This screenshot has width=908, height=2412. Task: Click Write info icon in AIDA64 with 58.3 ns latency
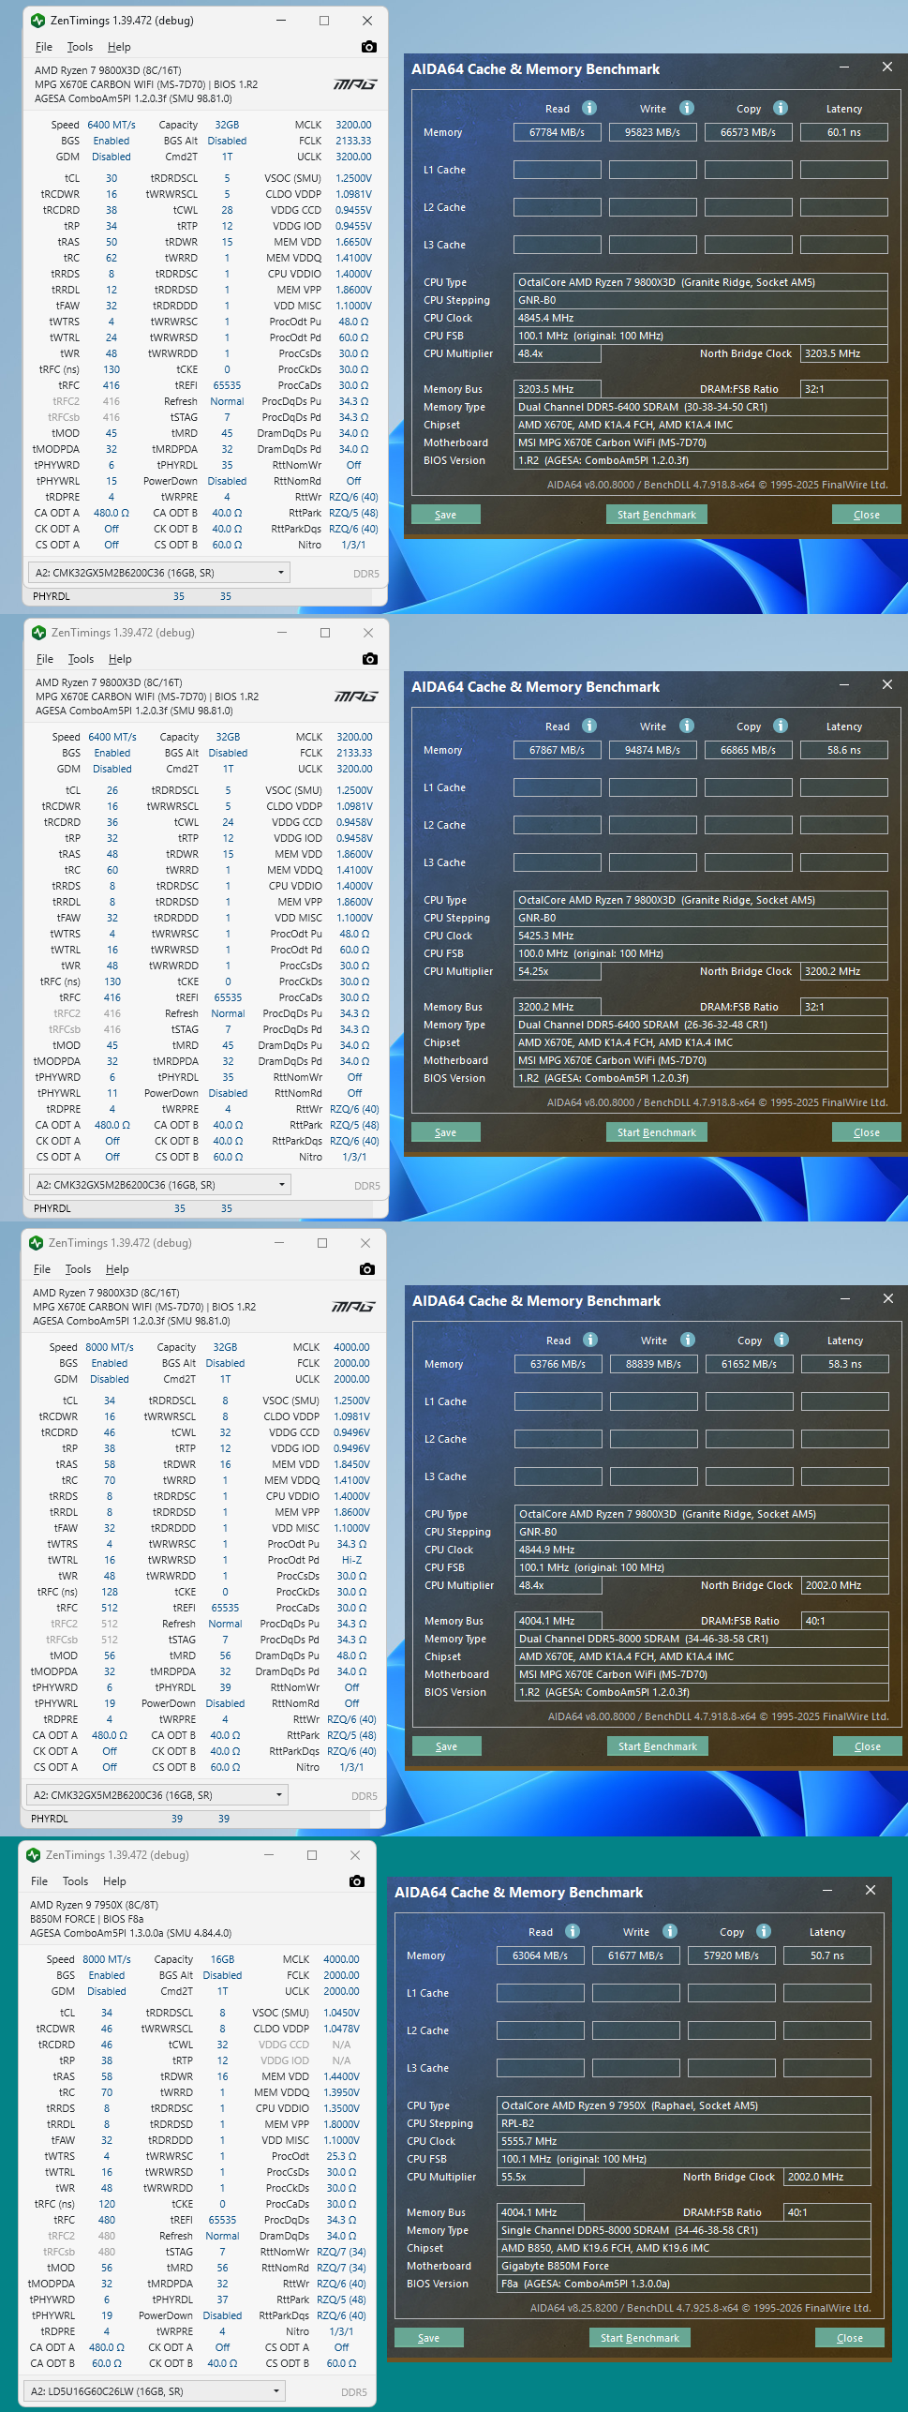pyautogui.click(x=688, y=1340)
